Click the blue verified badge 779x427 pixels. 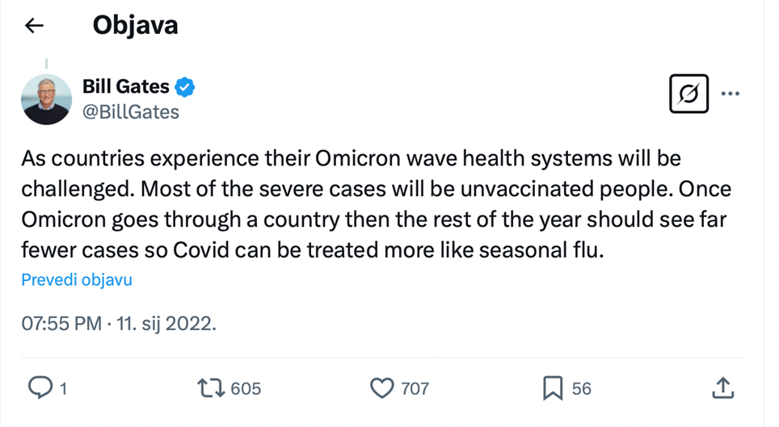186,86
